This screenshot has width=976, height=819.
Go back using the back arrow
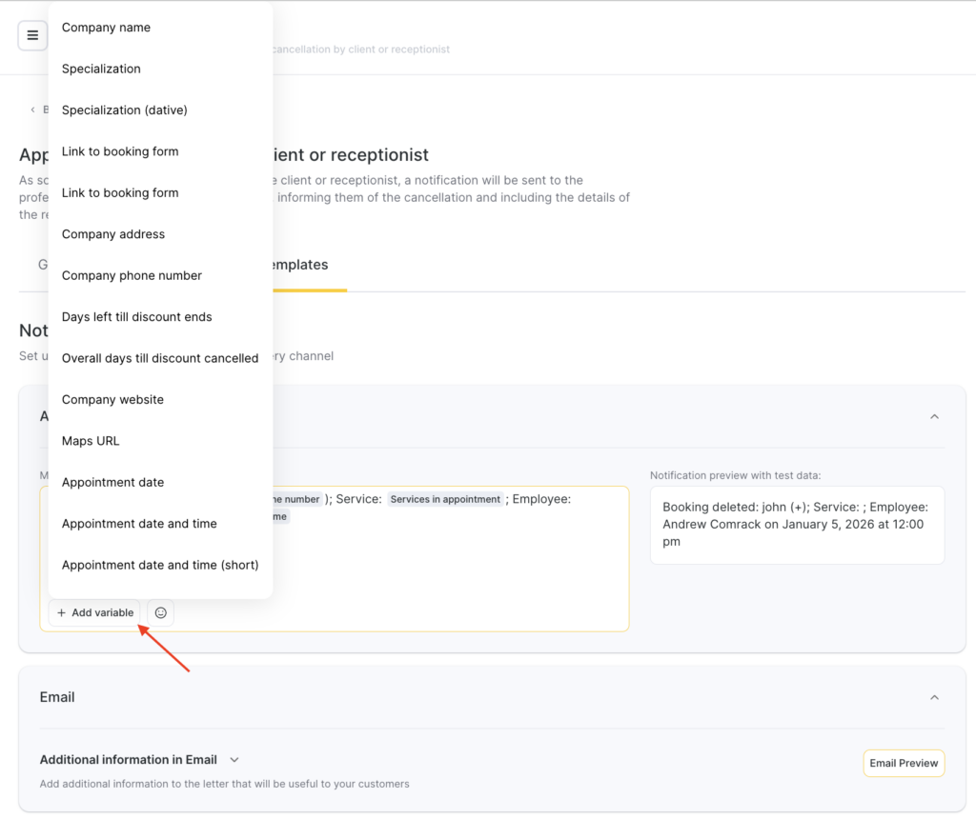point(33,110)
